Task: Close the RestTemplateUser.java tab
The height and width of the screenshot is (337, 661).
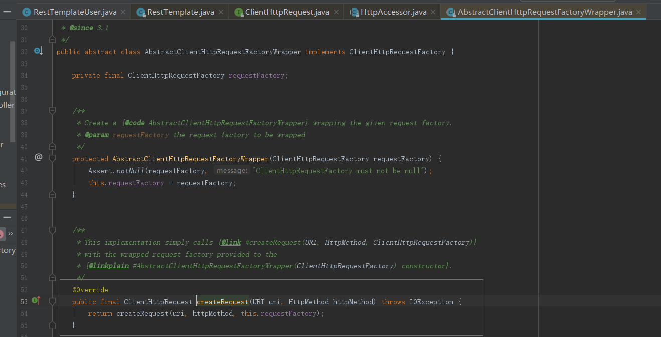Action: [123, 12]
